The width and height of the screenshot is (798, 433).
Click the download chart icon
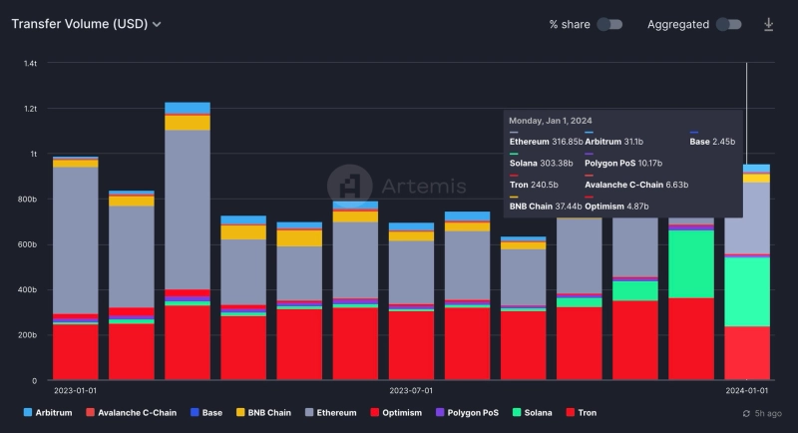pyautogui.click(x=768, y=24)
